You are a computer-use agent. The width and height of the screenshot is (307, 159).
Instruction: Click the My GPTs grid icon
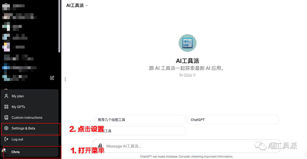pos(6,107)
